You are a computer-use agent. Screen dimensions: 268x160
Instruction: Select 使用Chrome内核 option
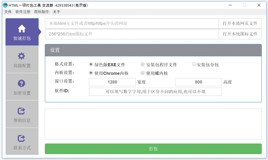[x=91, y=73]
